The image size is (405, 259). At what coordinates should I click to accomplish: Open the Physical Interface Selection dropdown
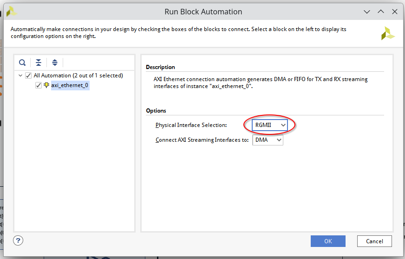click(270, 125)
